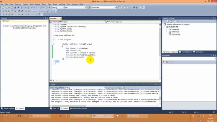Click the Output horizontal scrollbar thumb
This screenshot has width=217, height=122.
click(68, 106)
